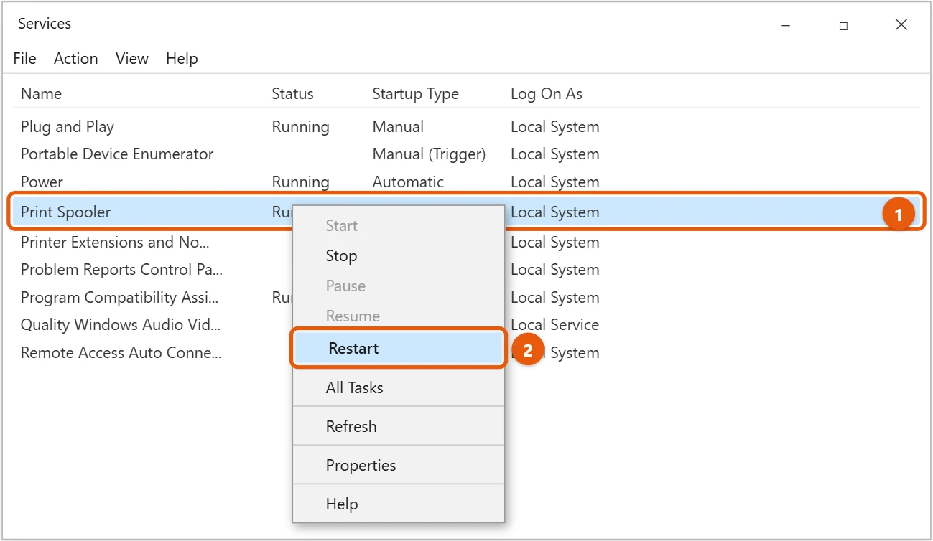
Task: Maximize the Services window
Action: pos(843,25)
